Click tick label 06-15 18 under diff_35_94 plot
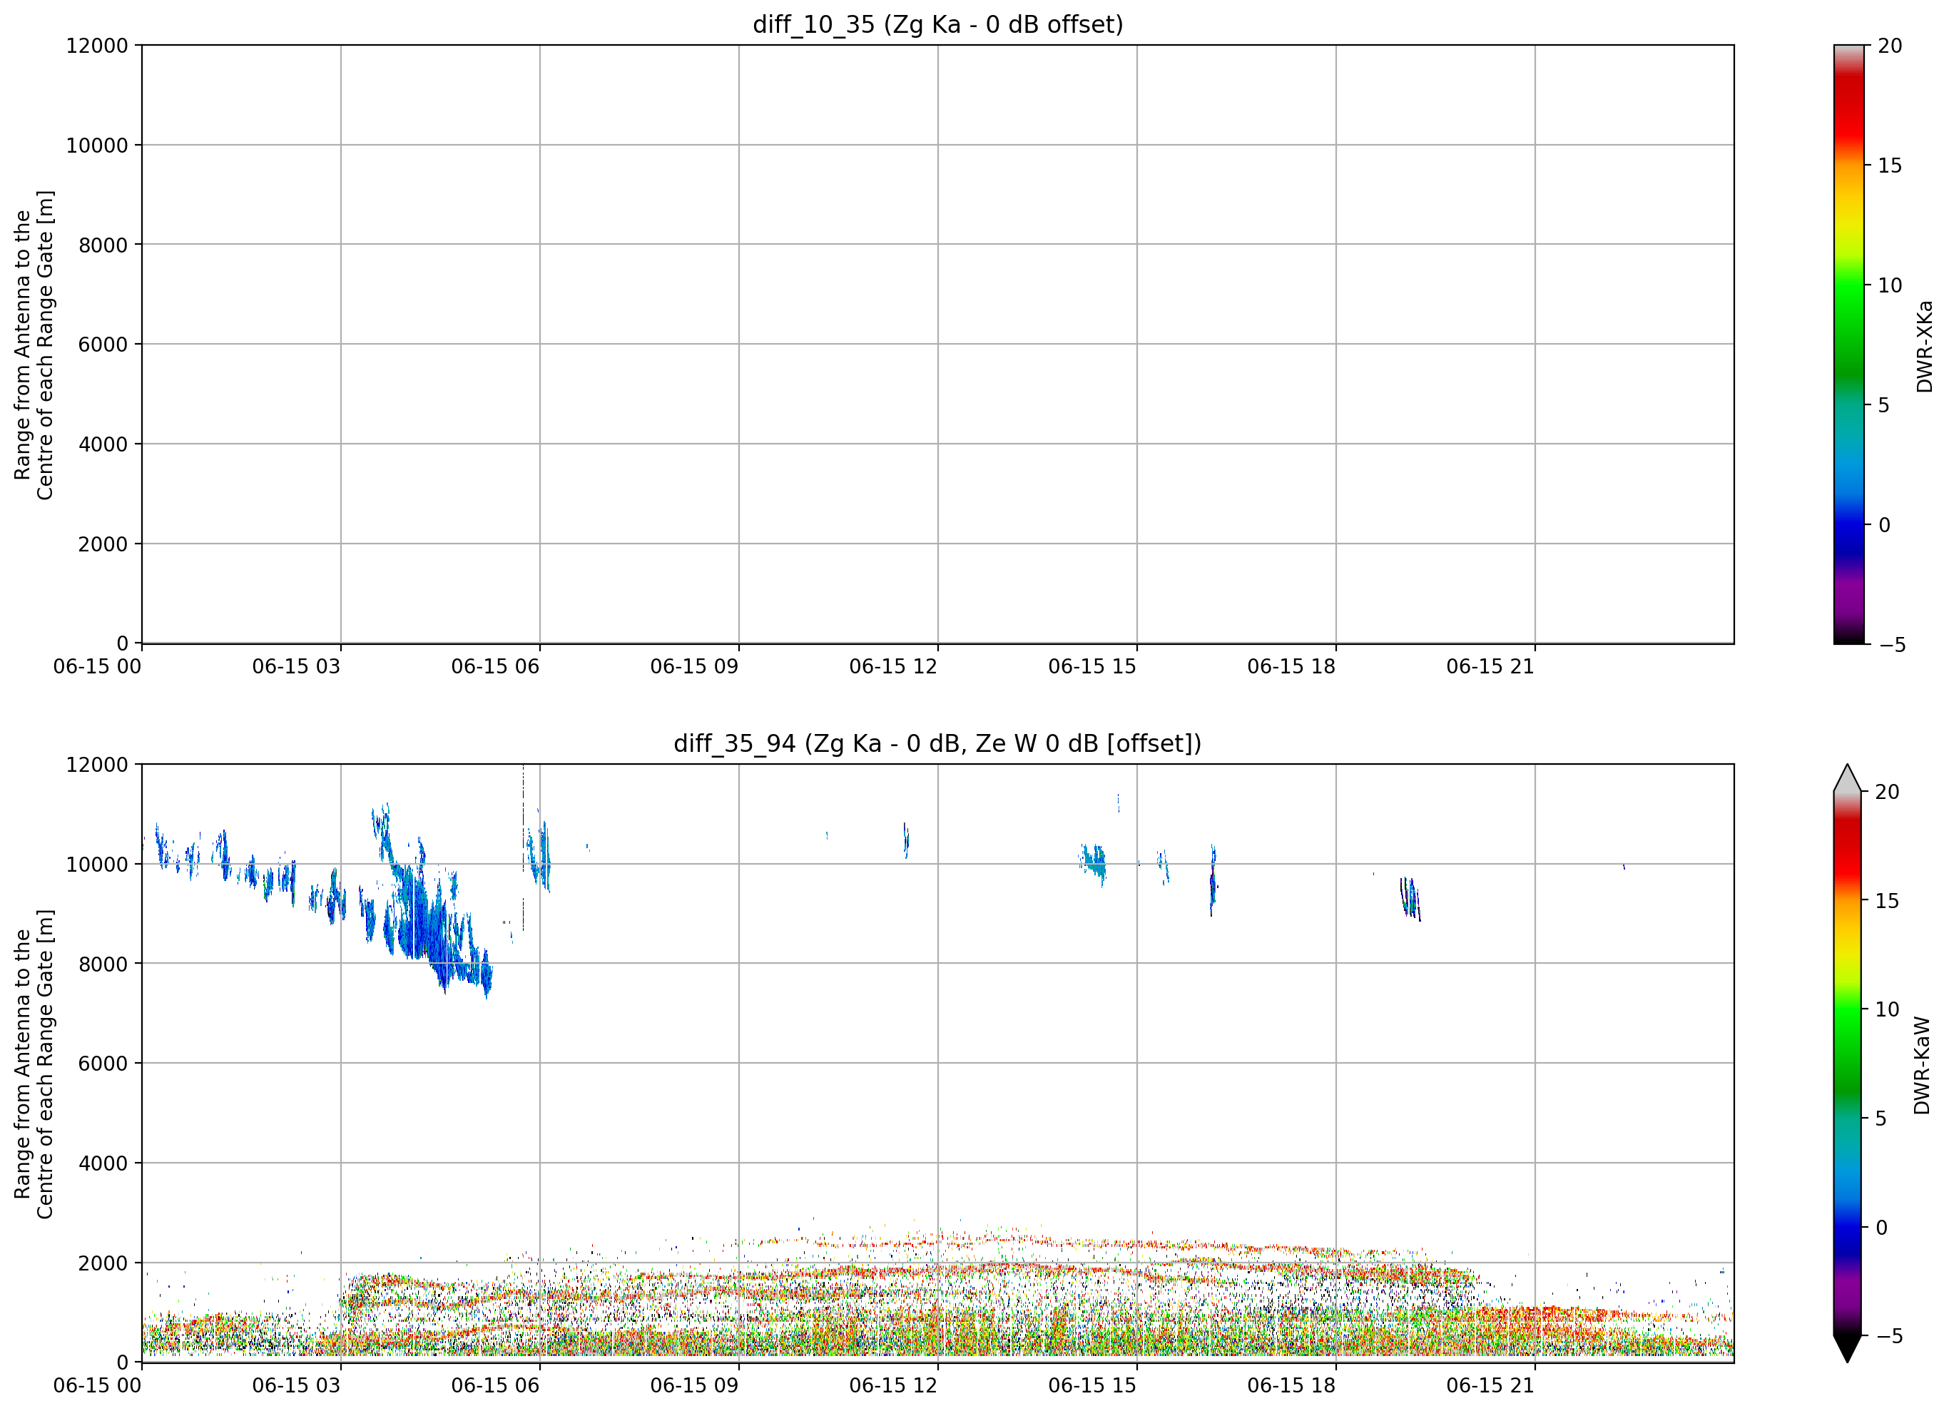 tap(1291, 1385)
